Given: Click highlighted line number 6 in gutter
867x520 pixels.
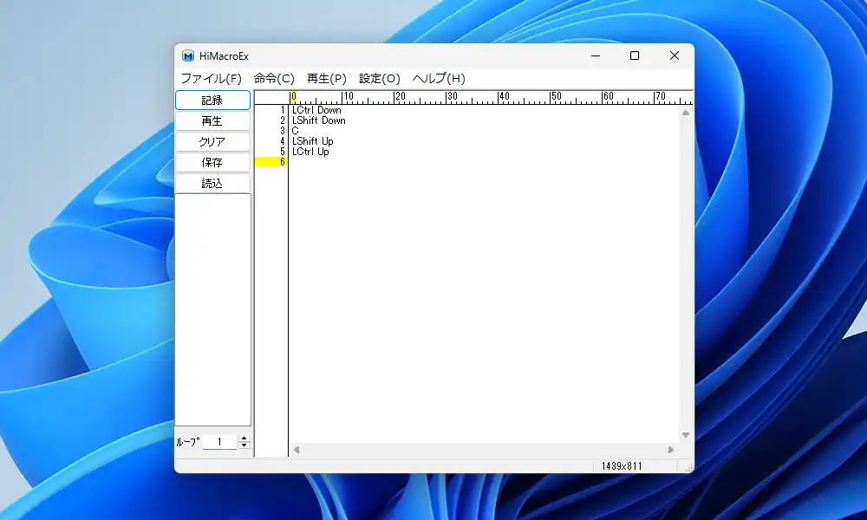Looking at the screenshot, I should coord(271,162).
